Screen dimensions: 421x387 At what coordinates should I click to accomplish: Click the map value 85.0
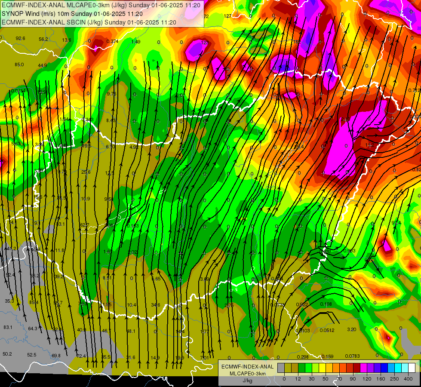(19, 64)
